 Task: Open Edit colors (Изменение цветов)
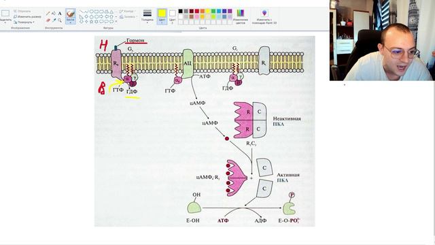[240, 16]
